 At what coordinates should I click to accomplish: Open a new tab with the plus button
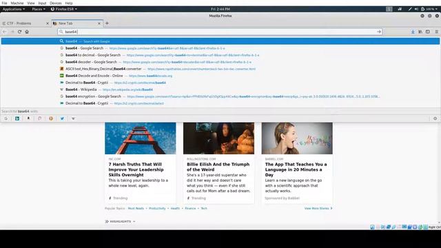(x=107, y=23)
